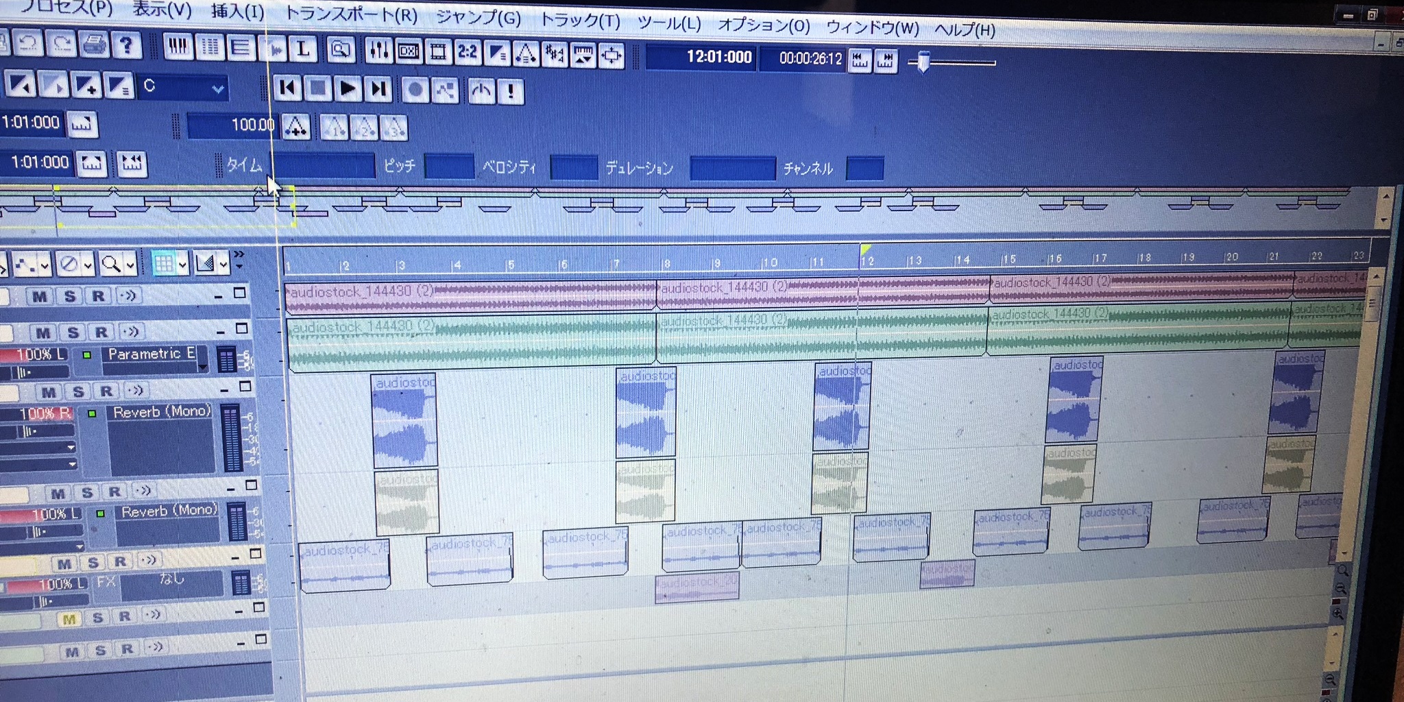Click the magnifier loop explorer icon

coord(340,49)
